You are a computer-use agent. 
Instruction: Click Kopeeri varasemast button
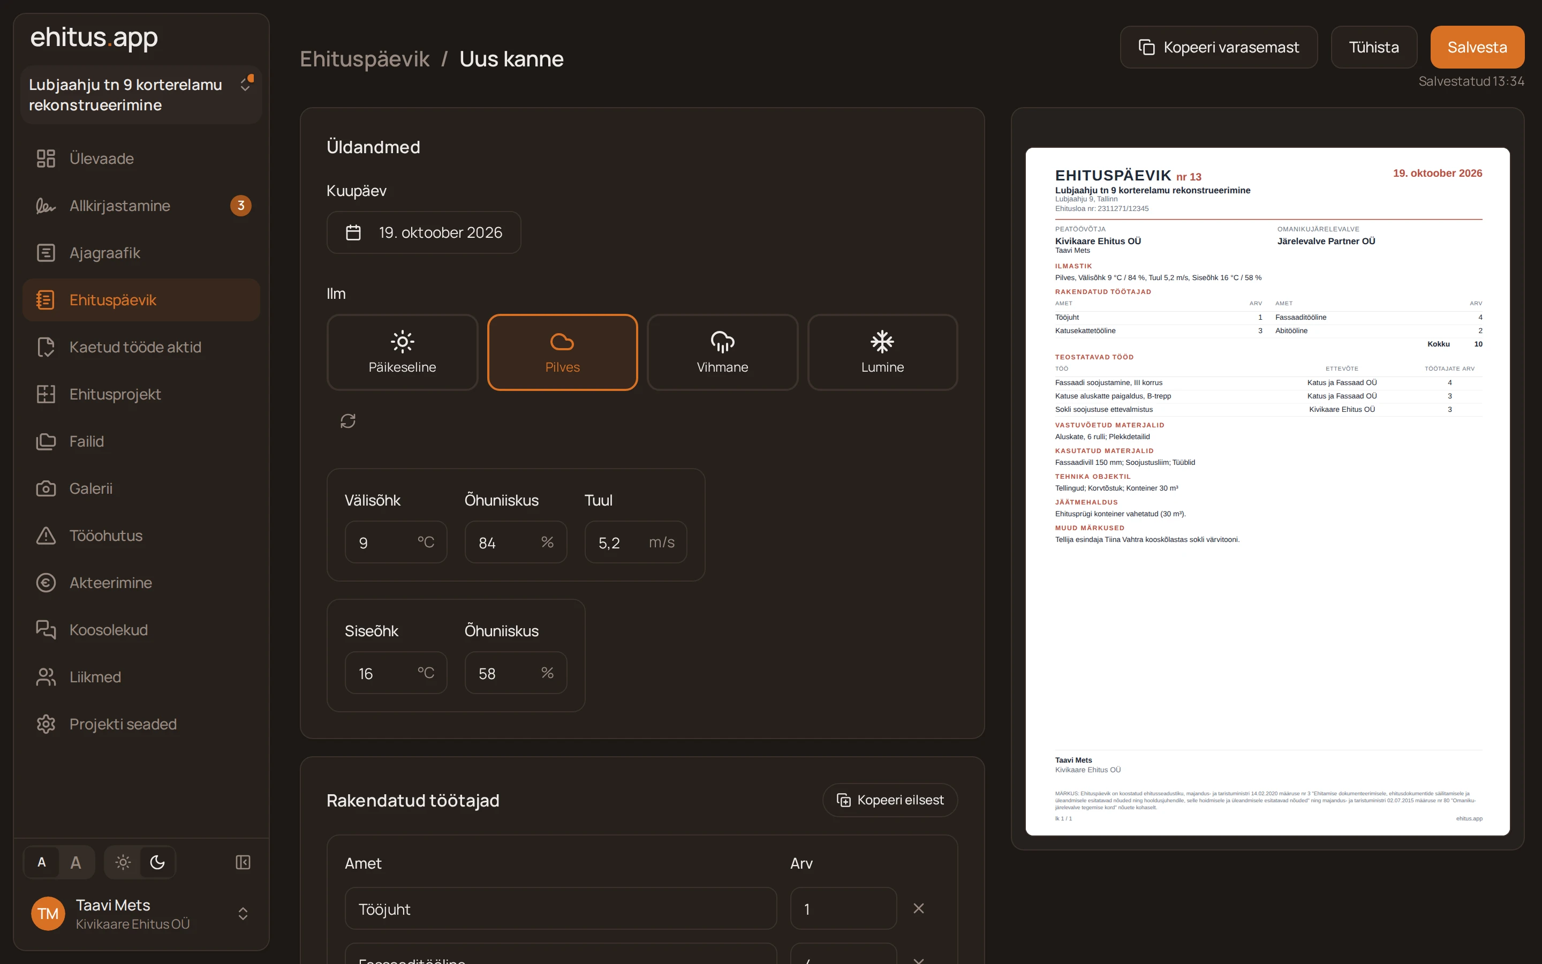coord(1218,47)
